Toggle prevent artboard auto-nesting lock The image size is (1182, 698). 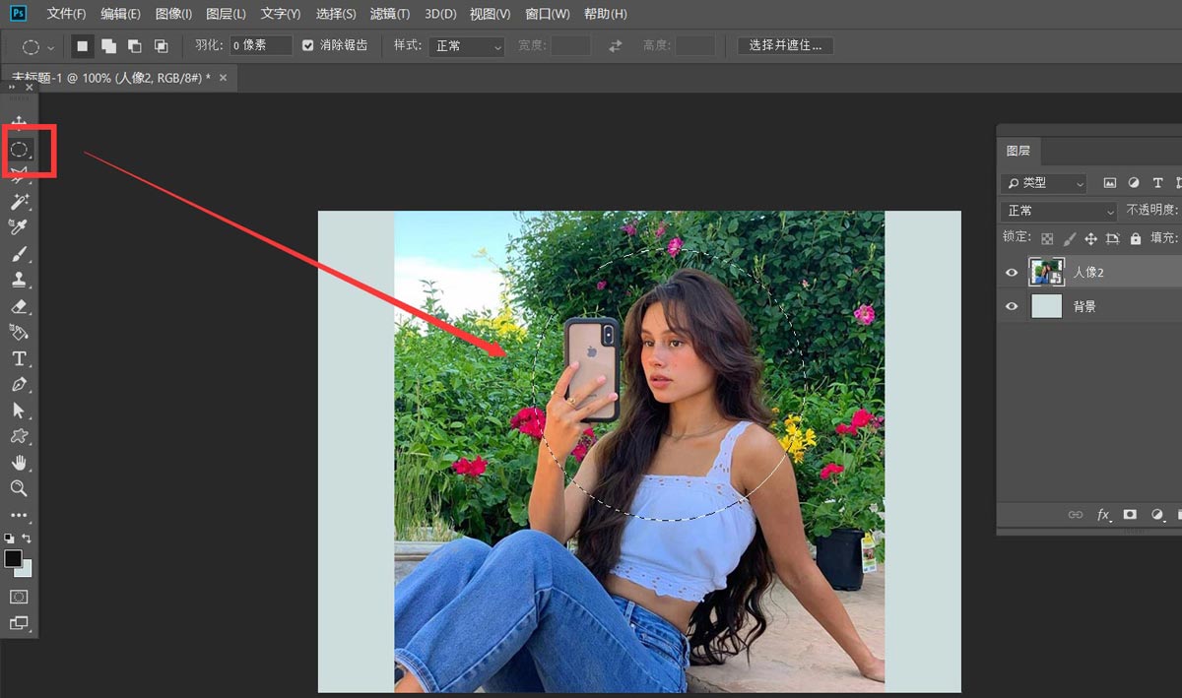(x=1113, y=238)
